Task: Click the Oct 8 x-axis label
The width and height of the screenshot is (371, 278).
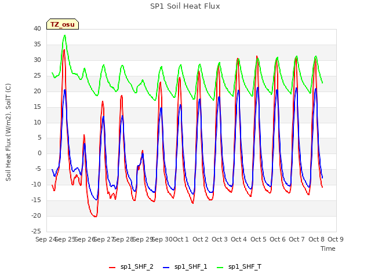Action: point(317,239)
